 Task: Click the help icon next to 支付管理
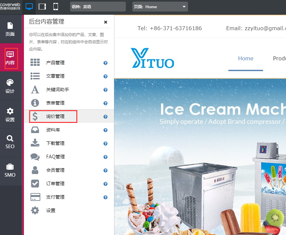click(x=105, y=197)
